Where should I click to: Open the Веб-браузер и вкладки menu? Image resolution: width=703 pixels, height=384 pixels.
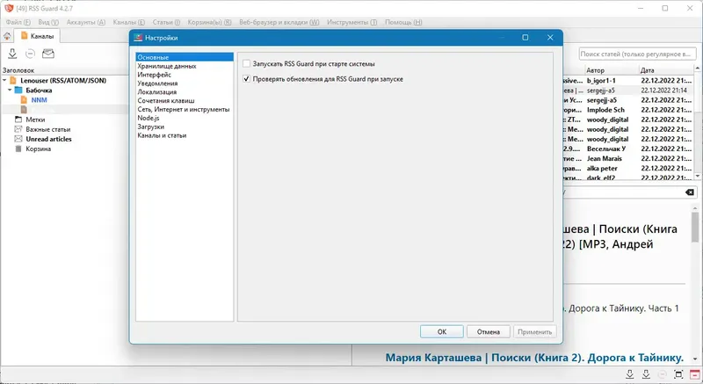(279, 22)
